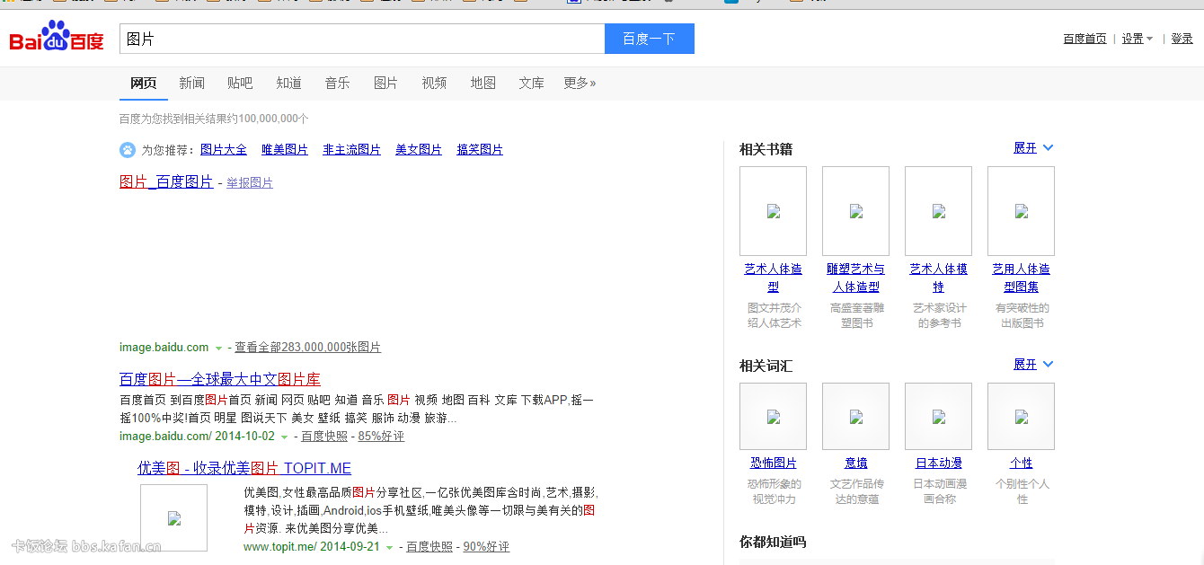Screen dimensions: 1204x565
Task: Click the 你都知道吗 heading
Action: click(773, 542)
